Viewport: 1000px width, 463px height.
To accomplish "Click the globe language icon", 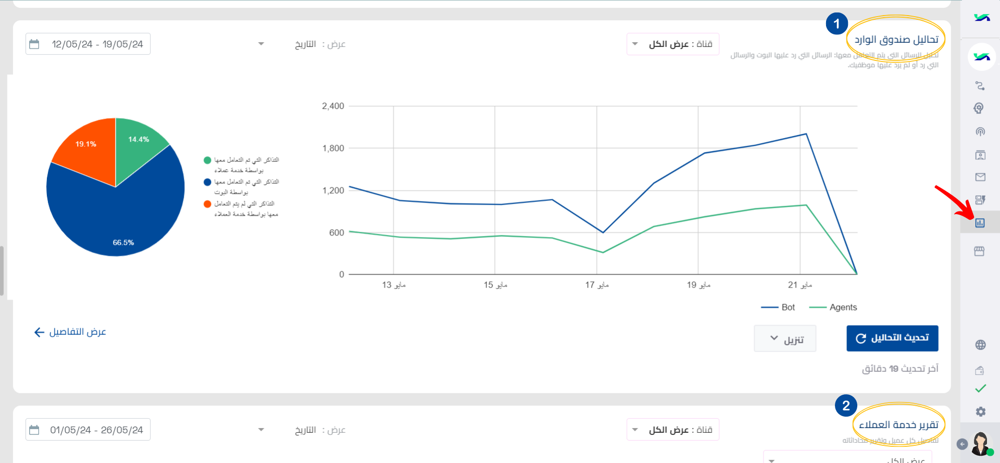I will pyautogui.click(x=980, y=345).
